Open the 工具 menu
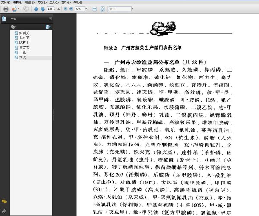This screenshot has height=216, width=259. (54, 2)
